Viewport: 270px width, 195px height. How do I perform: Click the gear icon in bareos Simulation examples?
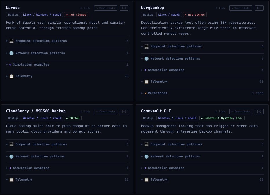coord(10,64)
